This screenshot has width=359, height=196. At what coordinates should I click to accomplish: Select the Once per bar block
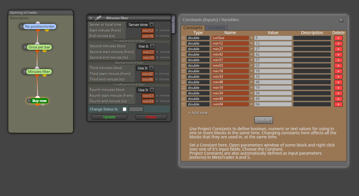[39, 47]
